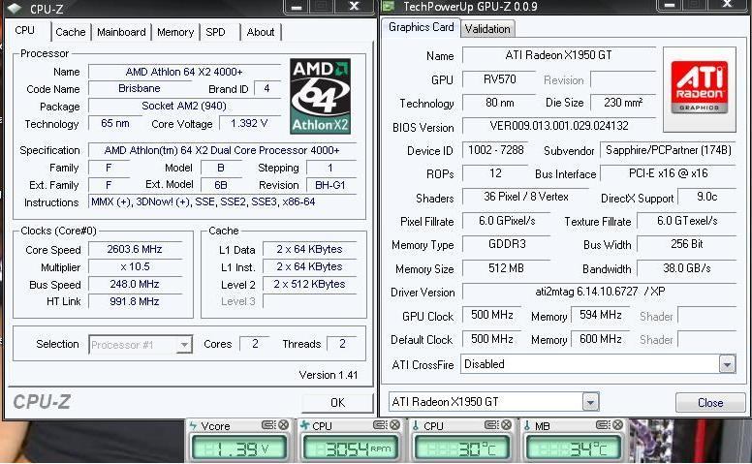Screen dimensions: 752x464
Task: Minimize the CPU-Z window
Action: click(x=297, y=7)
